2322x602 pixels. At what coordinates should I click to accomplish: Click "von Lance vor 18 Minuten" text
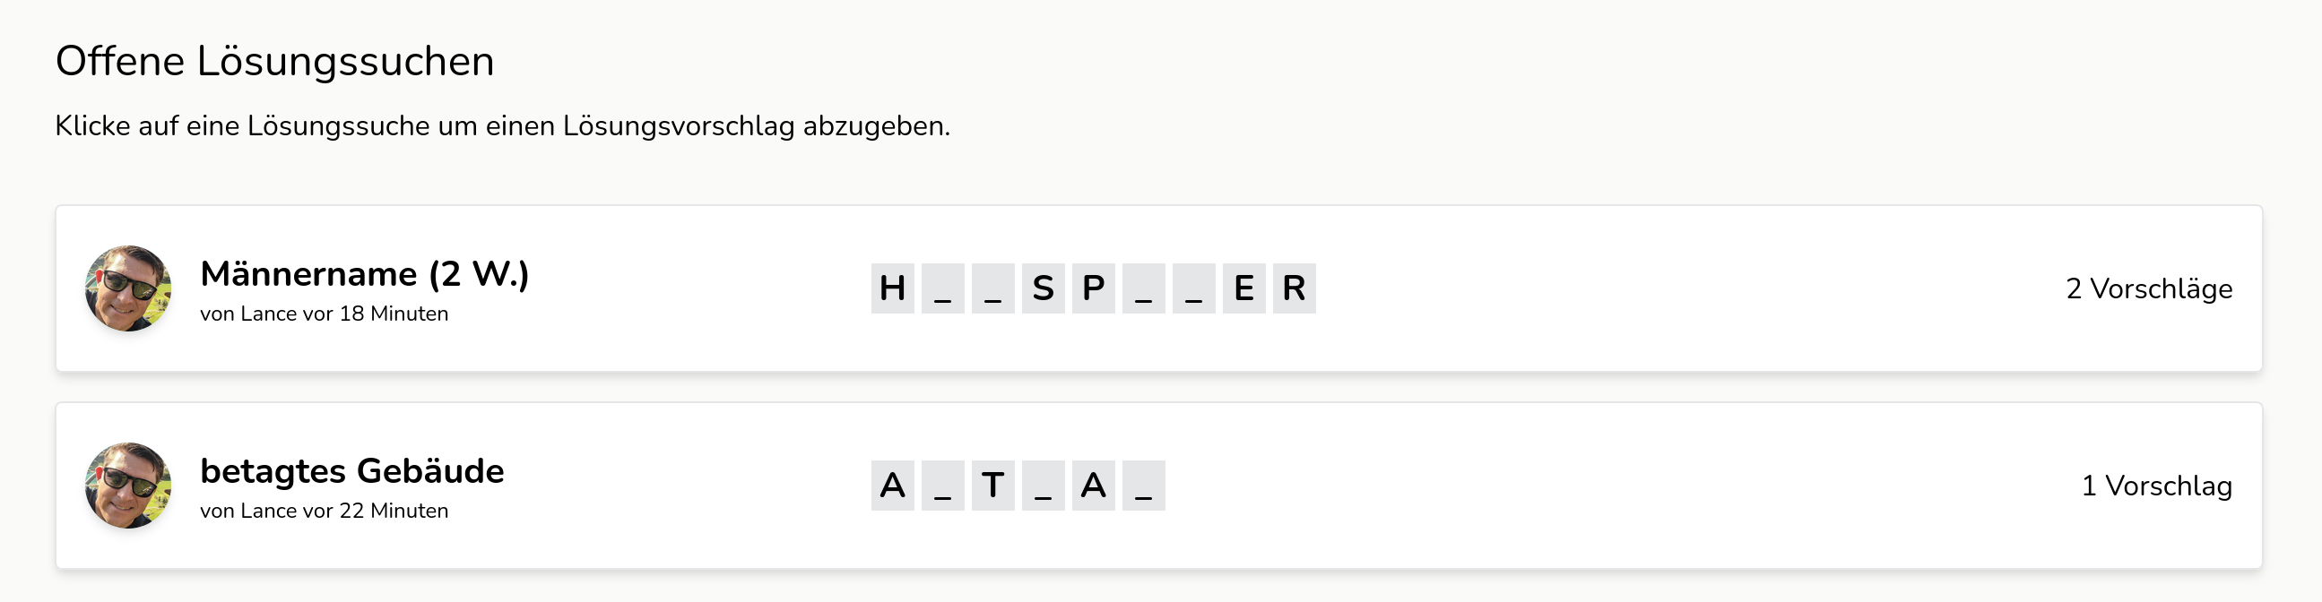pos(324,314)
